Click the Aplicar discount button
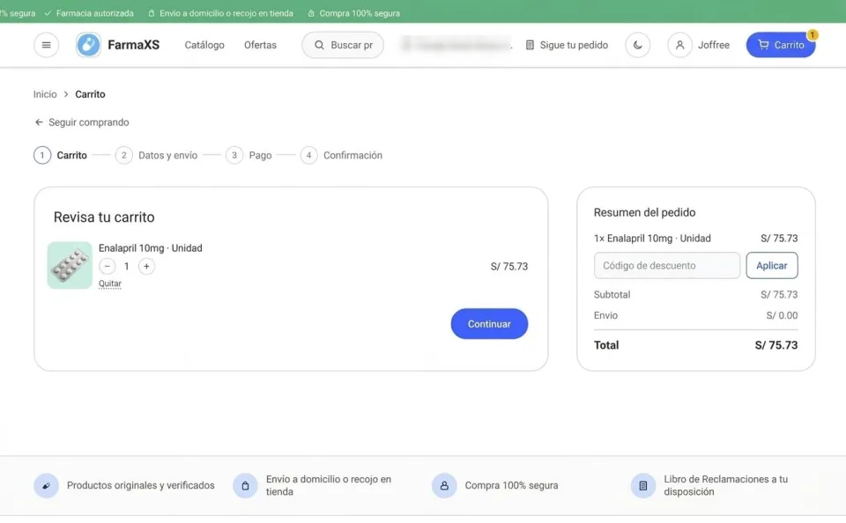Image resolution: width=846 pixels, height=523 pixels. click(x=772, y=265)
